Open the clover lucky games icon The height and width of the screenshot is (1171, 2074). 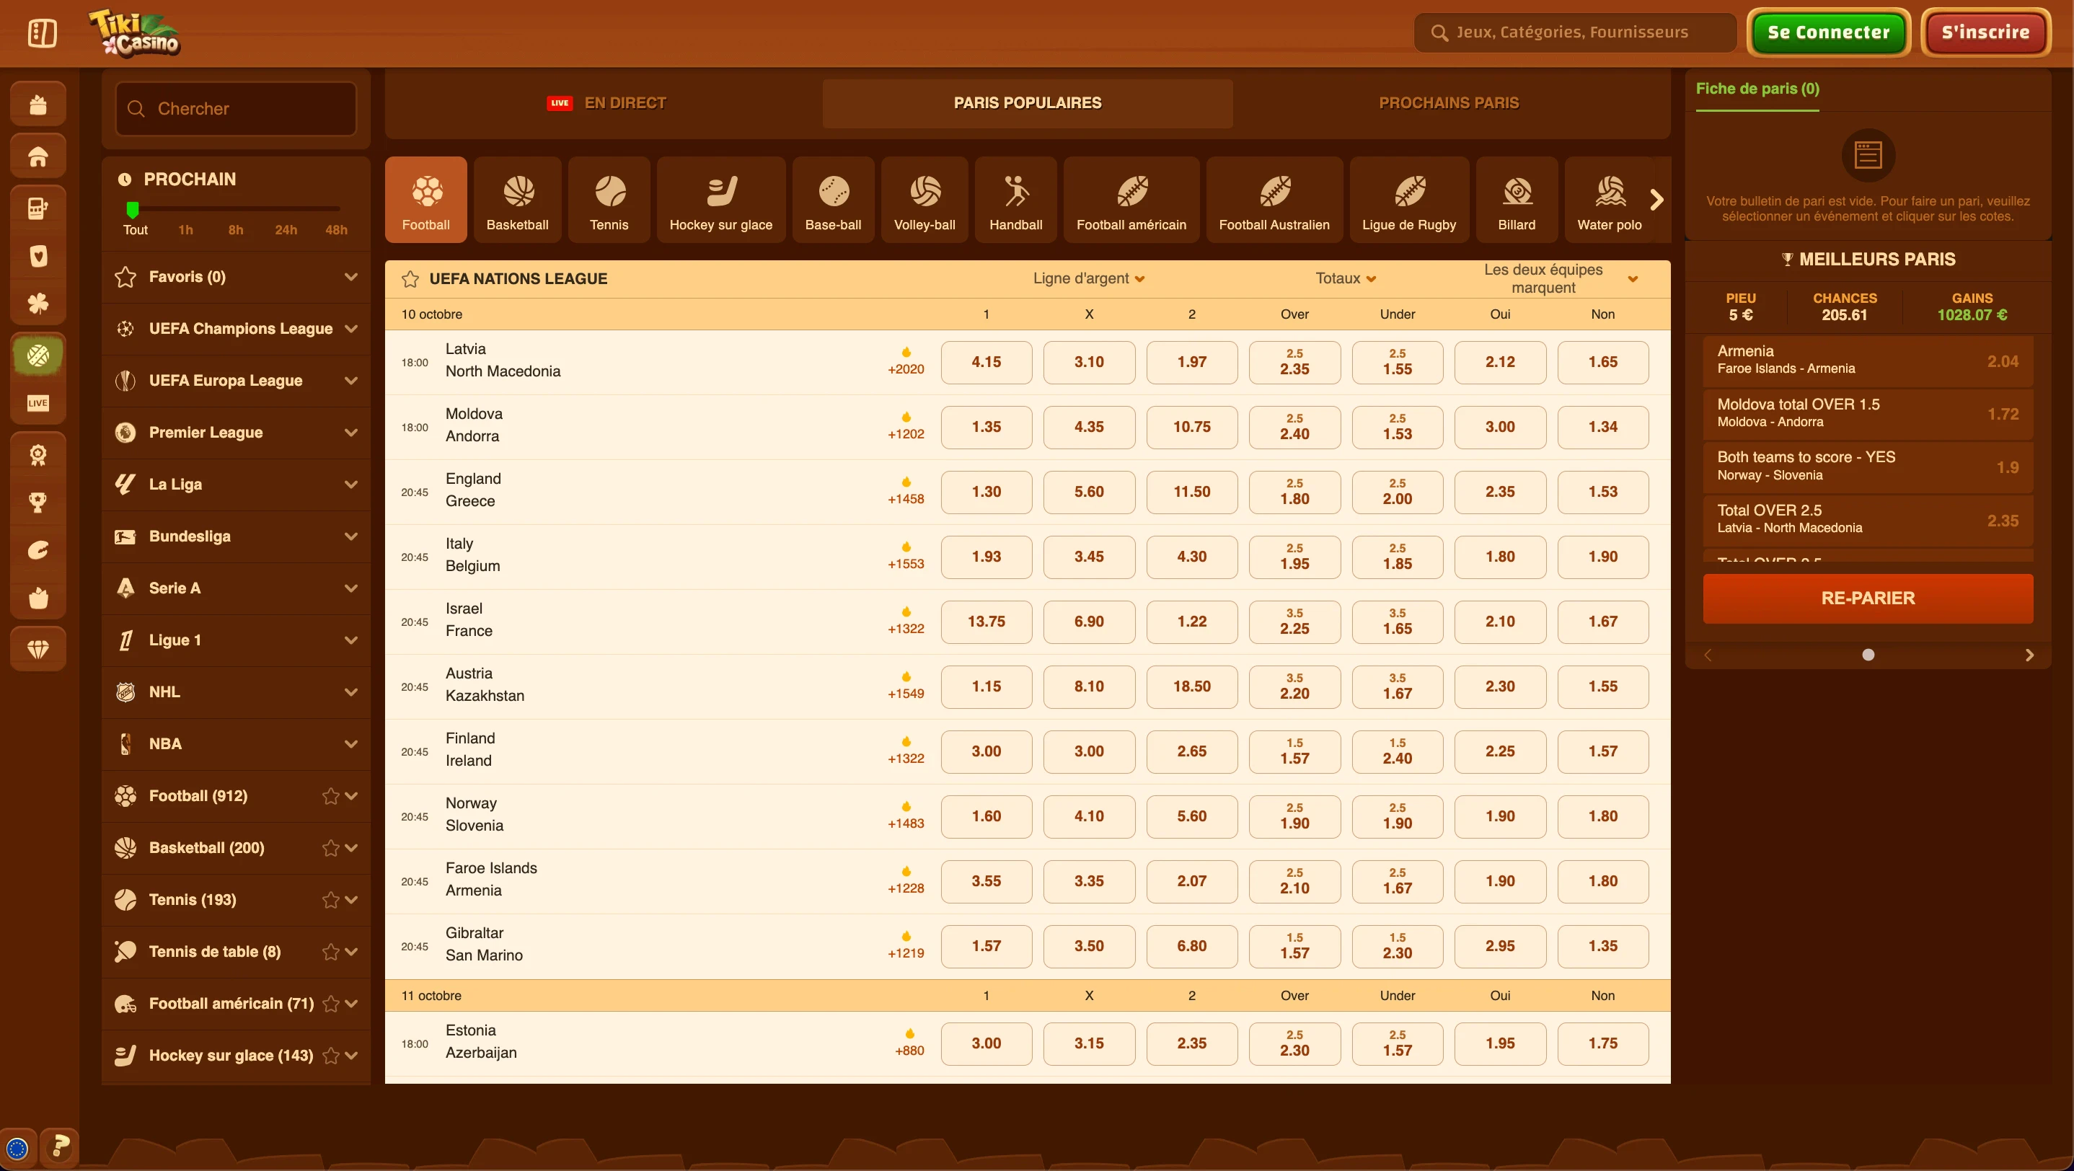pyautogui.click(x=37, y=304)
